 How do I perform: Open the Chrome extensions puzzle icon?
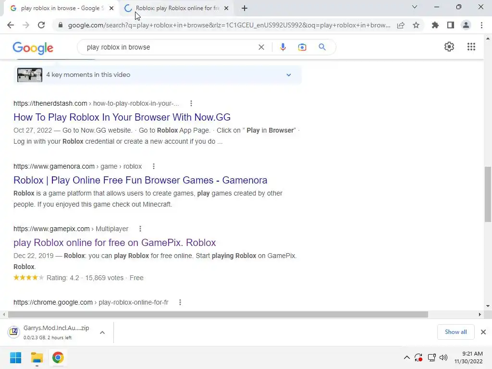point(435,25)
